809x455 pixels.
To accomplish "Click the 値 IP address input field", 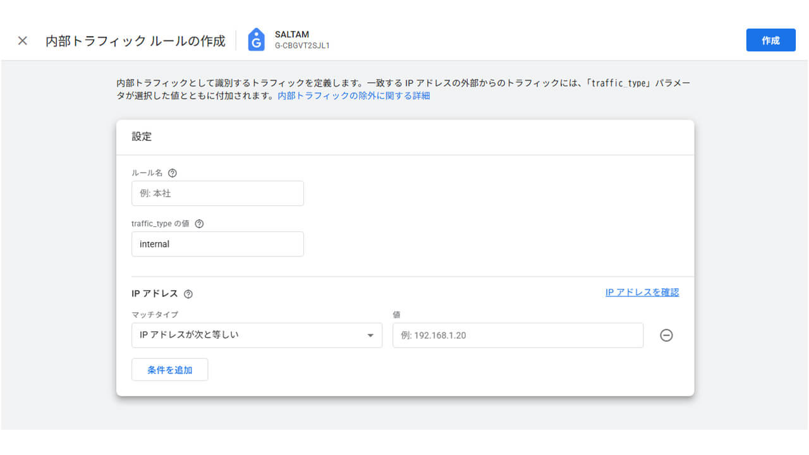I will pos(518,336).
